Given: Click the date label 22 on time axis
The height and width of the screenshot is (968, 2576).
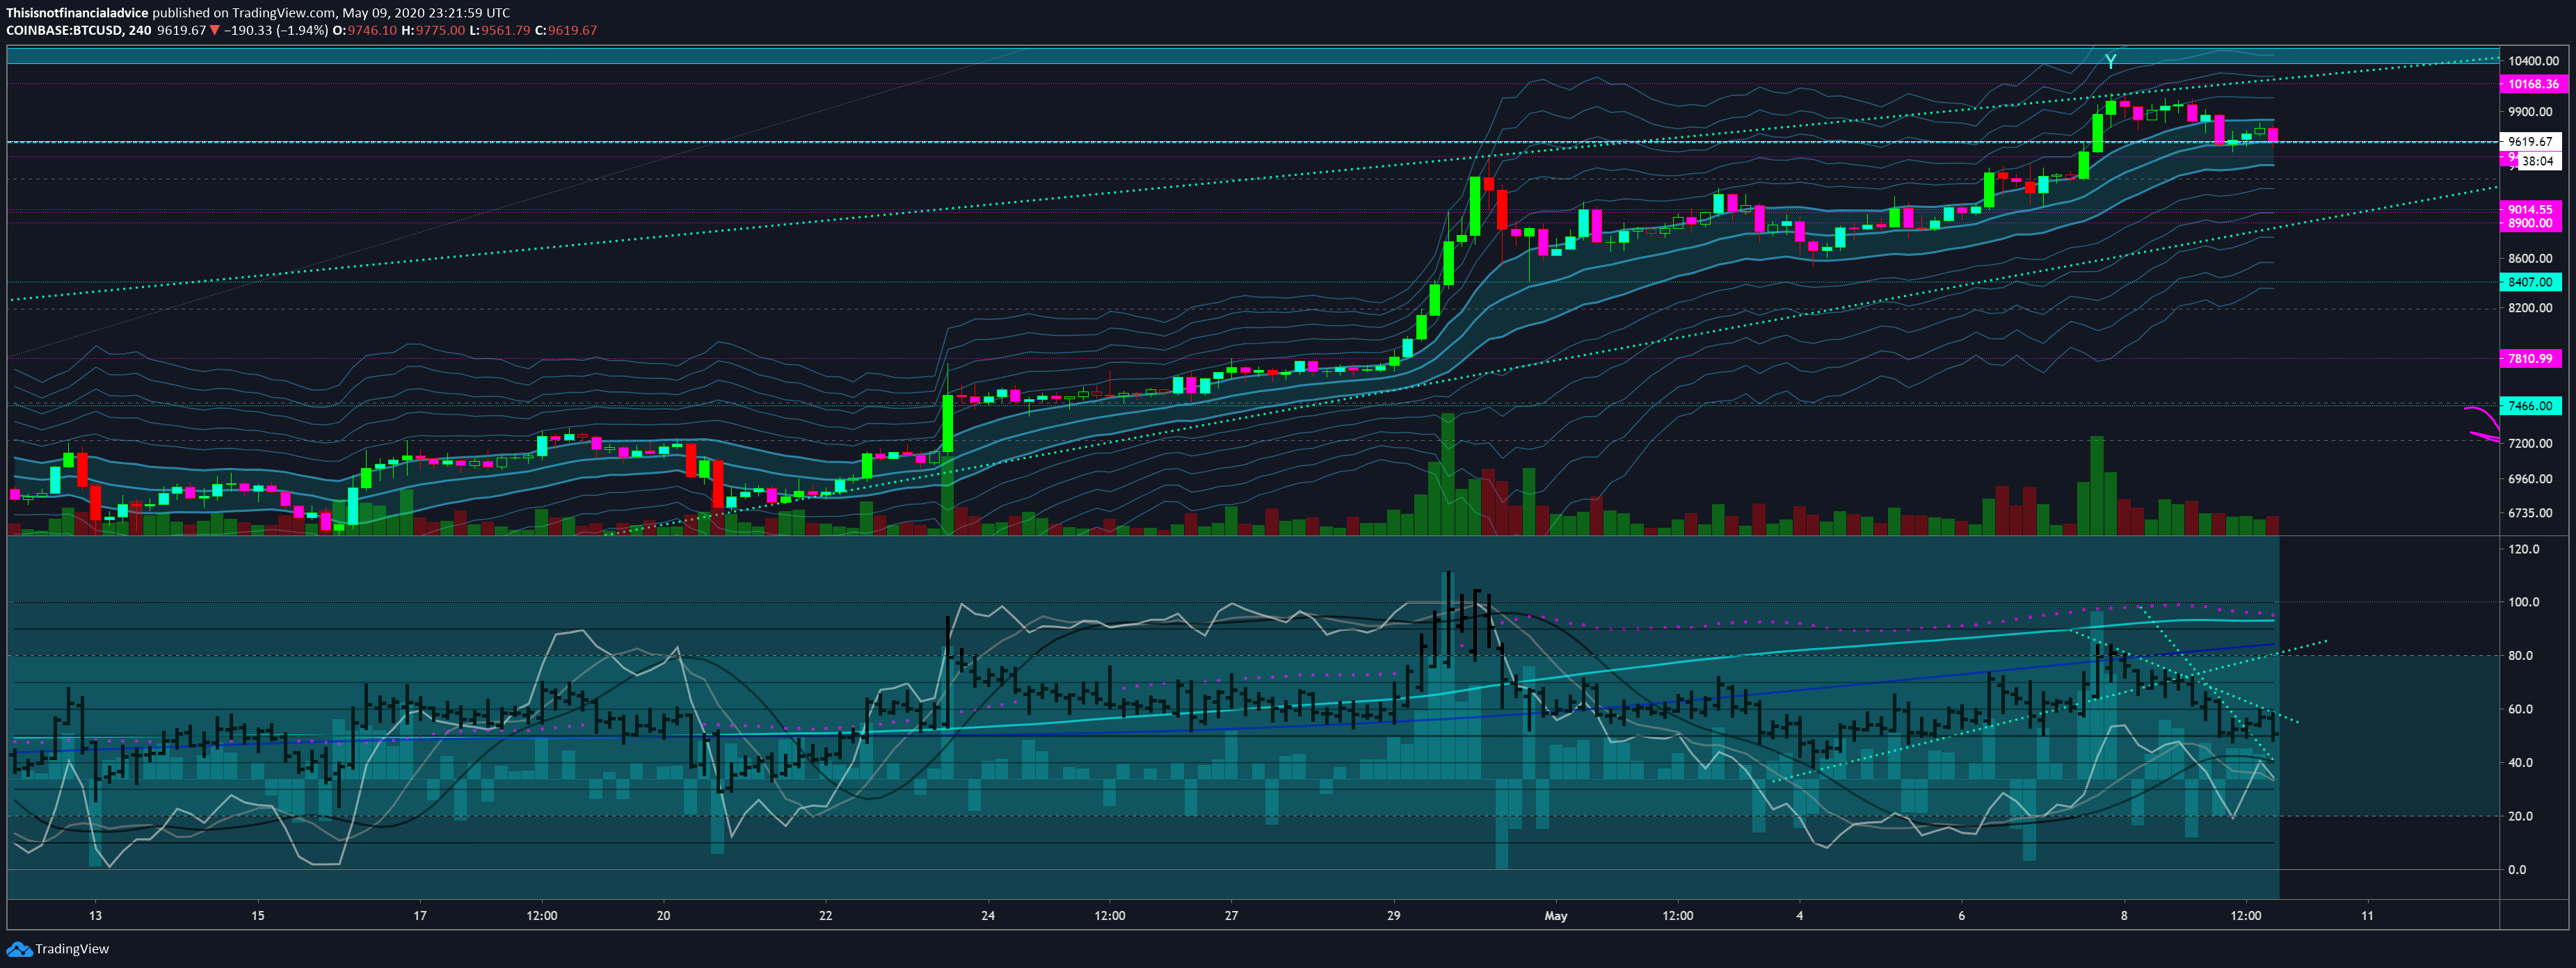Looking at the screenshot, I should point(825,916).
